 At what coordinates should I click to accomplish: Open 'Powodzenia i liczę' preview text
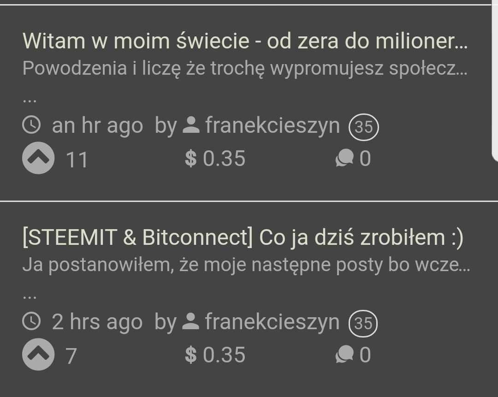(x=245, y=69)
